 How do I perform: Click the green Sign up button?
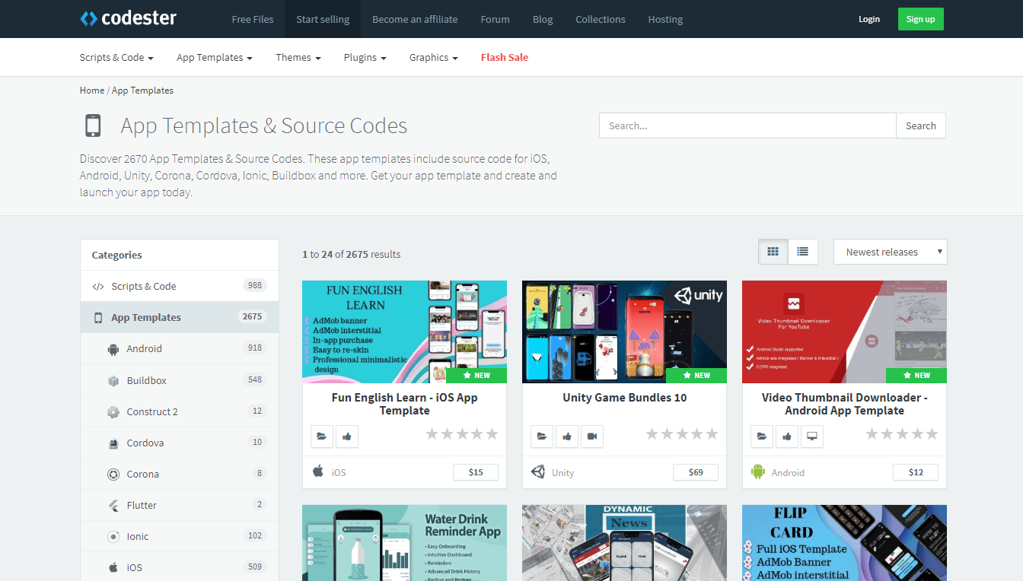coord(921,19)
